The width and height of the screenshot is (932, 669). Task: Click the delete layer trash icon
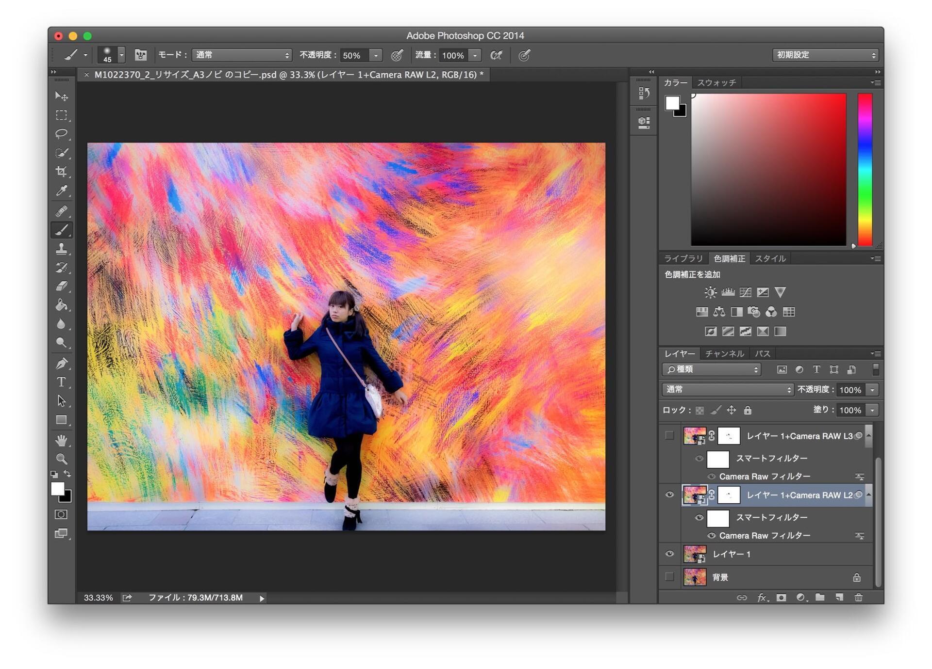[858, 597]
